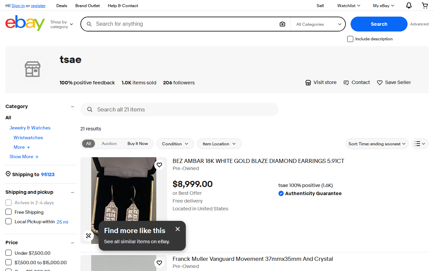Open the Deals menu item
The width and height of the screenshot is (434, 271).
click(62, 6)
